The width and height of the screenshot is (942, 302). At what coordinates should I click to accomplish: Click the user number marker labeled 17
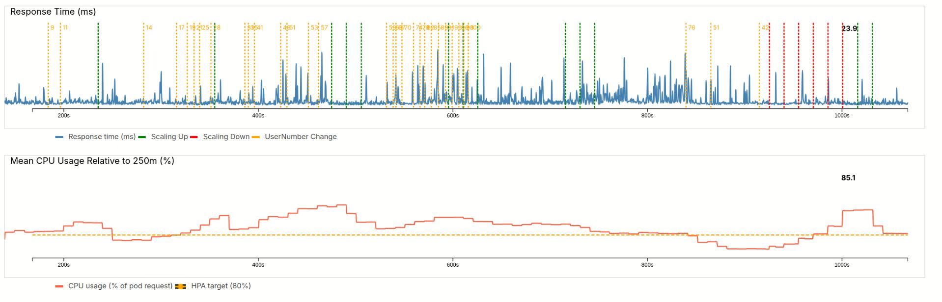tap(181, 28)
